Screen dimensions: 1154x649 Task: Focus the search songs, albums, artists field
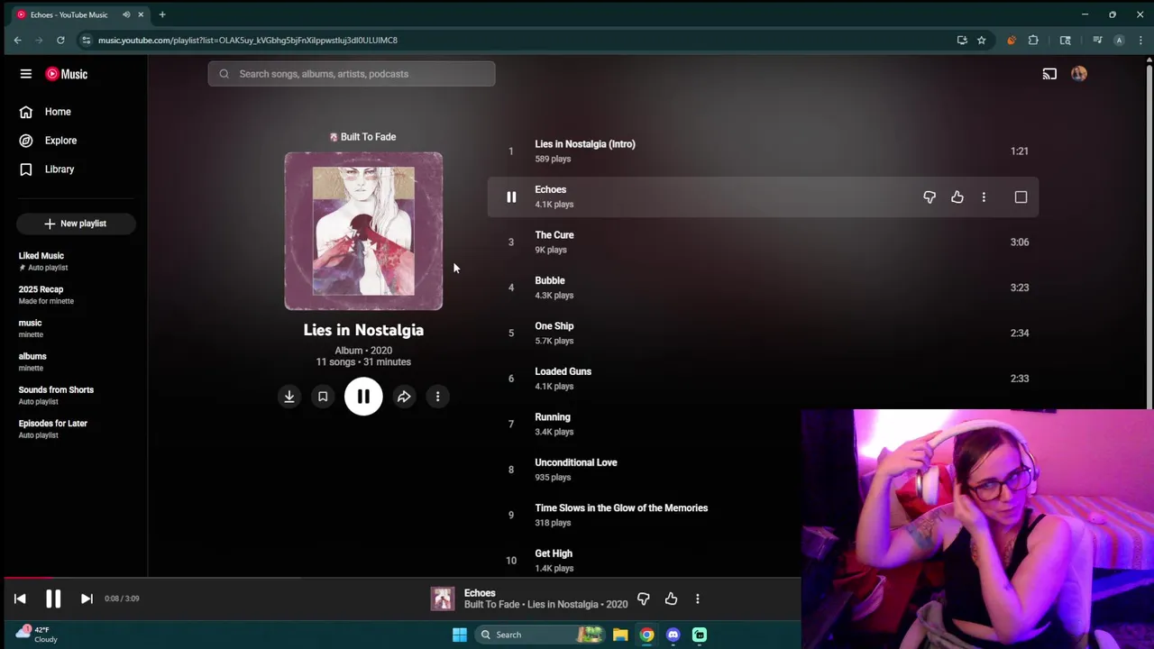pos(352,74)
